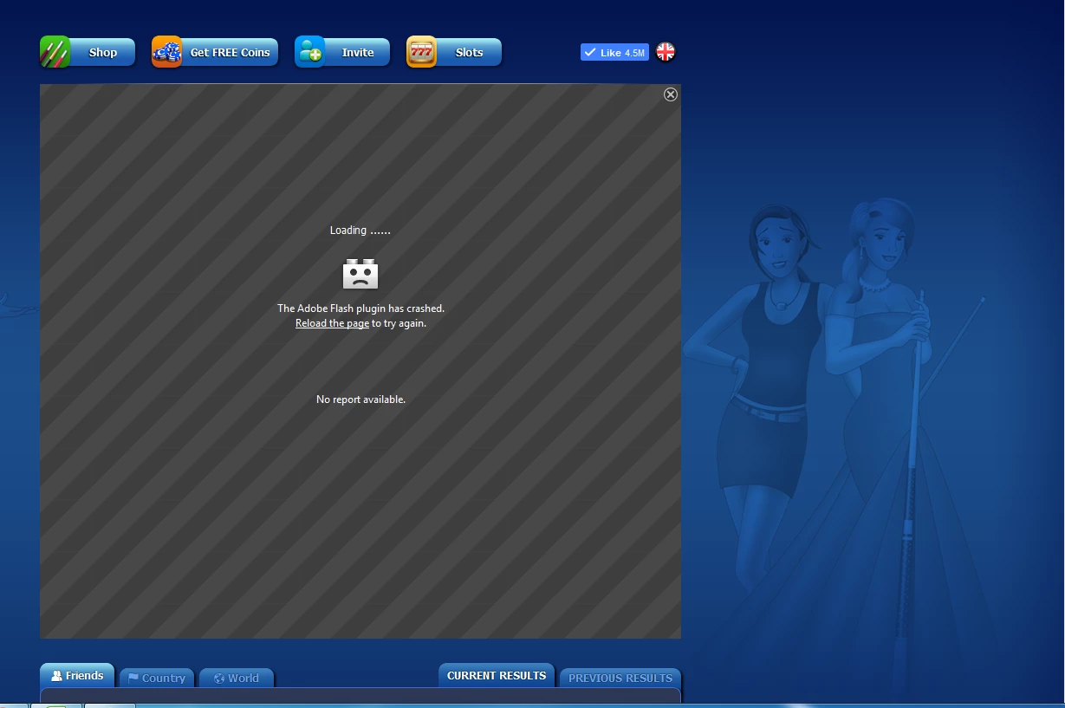1065x708 pixels.
Task: Change language via UK flag icon
Action: pyautogui.click(x=666, y=52)
